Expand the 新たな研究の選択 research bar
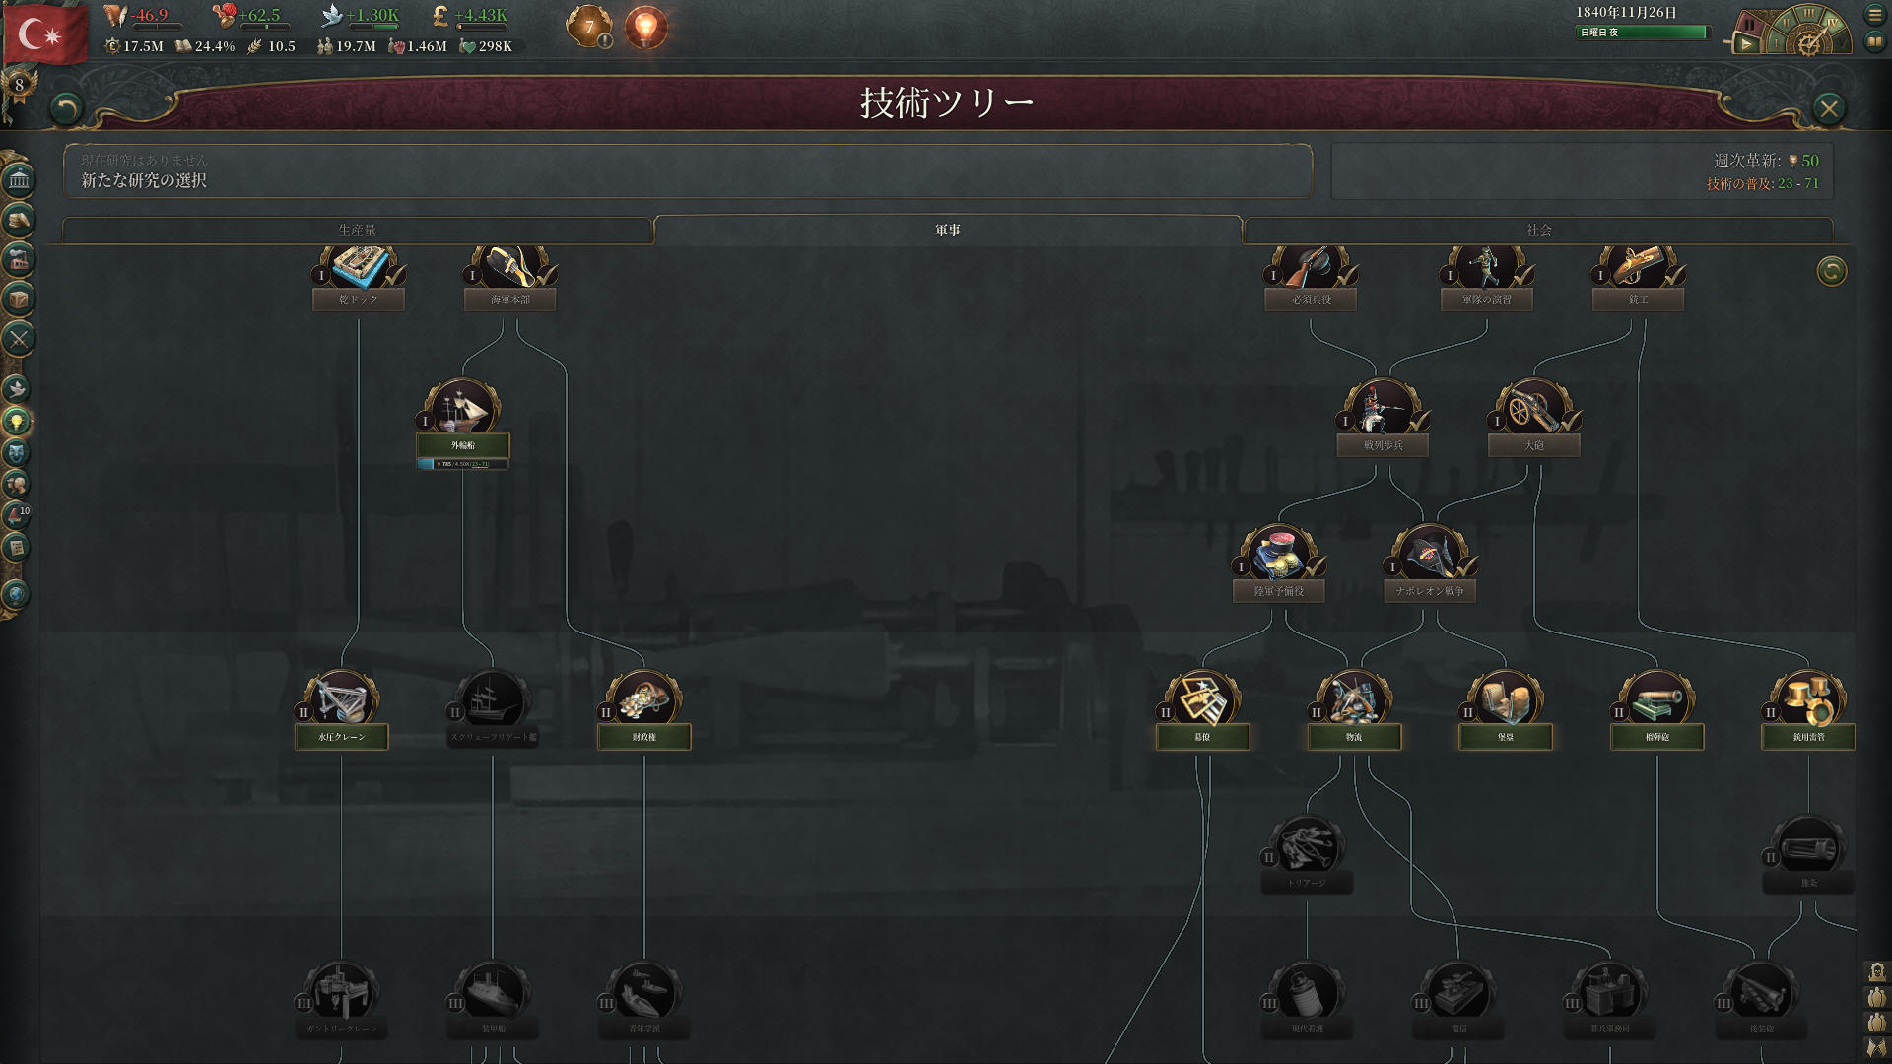 (688, 171)
